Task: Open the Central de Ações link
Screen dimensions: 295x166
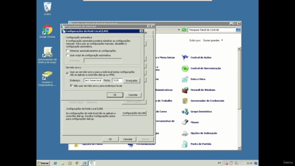Action: pos(201,58)
